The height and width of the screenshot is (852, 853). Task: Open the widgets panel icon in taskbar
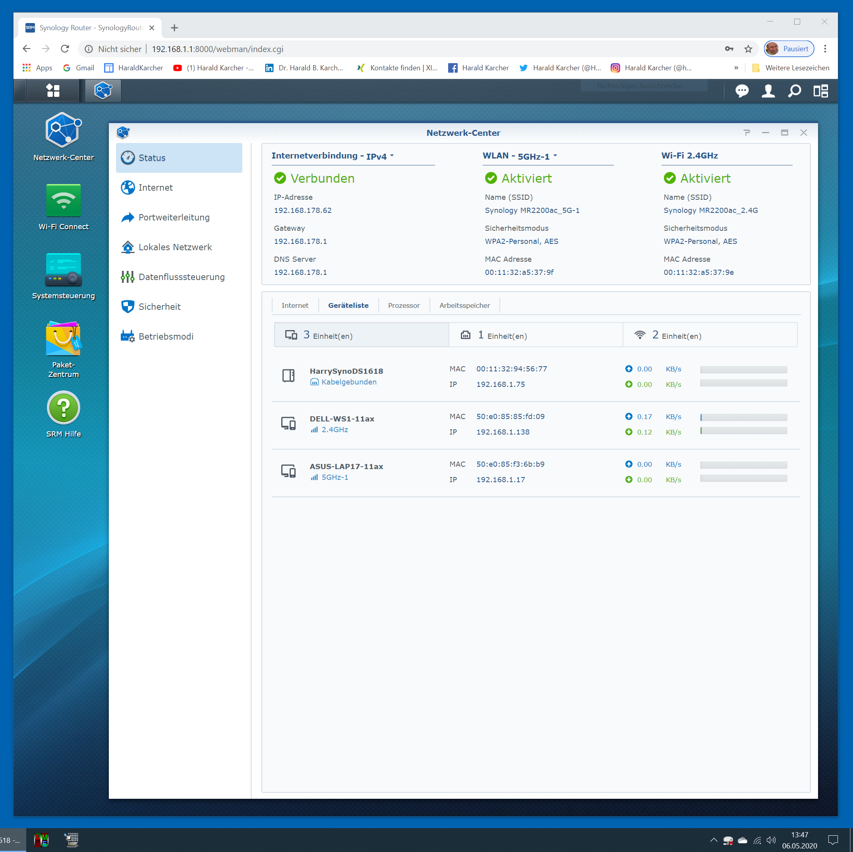(821, 91)
